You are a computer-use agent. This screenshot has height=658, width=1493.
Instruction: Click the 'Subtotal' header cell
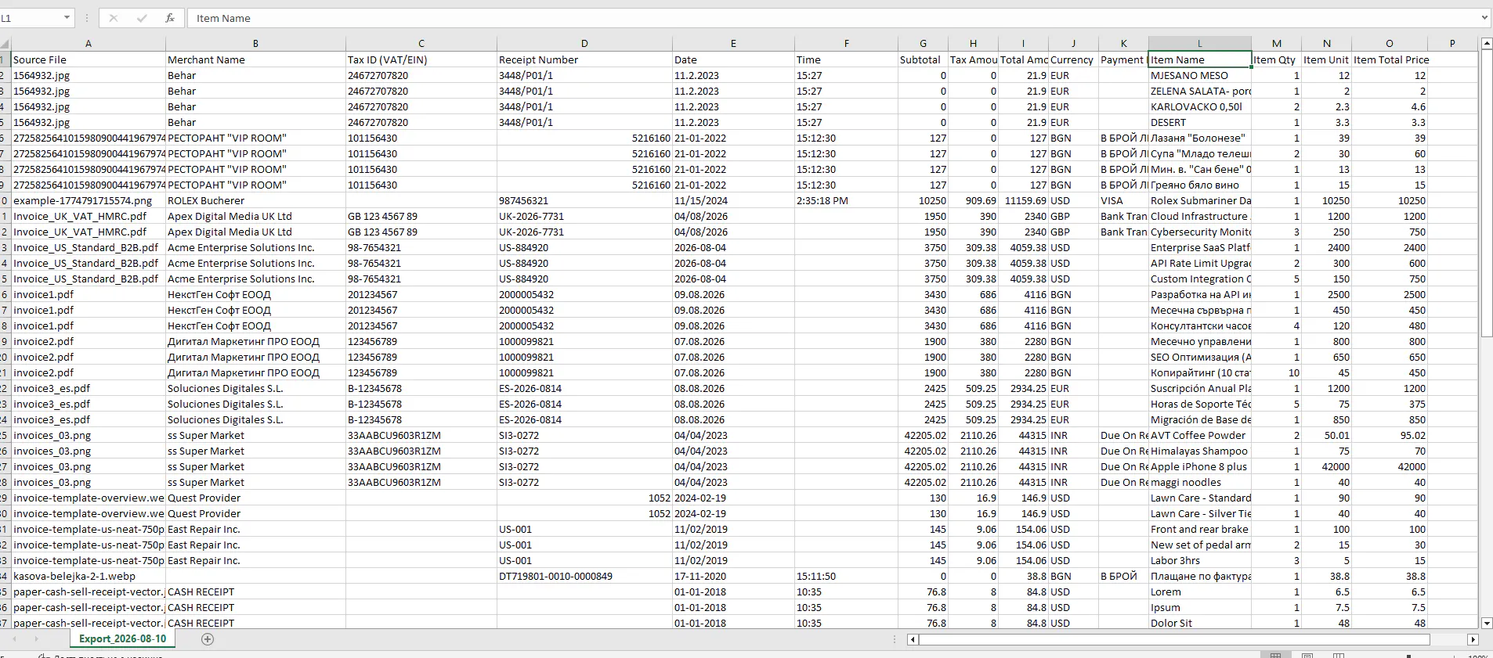(923, 59)
